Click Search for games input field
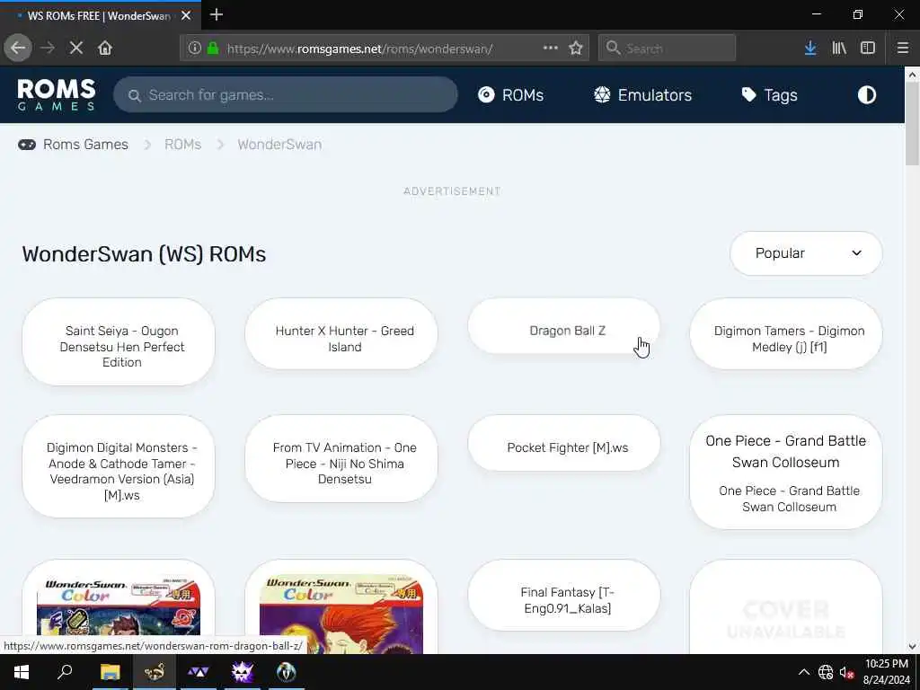This screenshot has width=920, height=690. pos(285,95)
